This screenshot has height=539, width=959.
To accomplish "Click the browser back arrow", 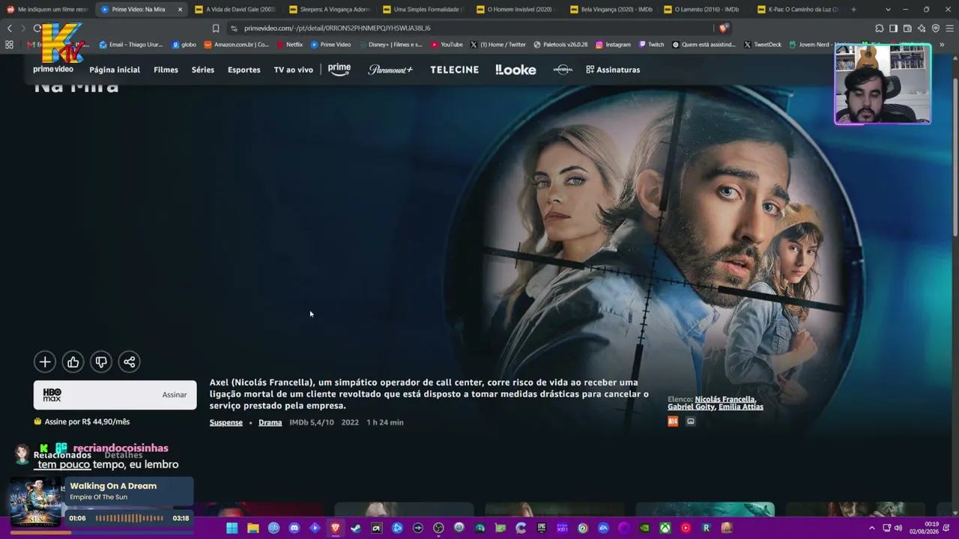I will click(10, 28).
